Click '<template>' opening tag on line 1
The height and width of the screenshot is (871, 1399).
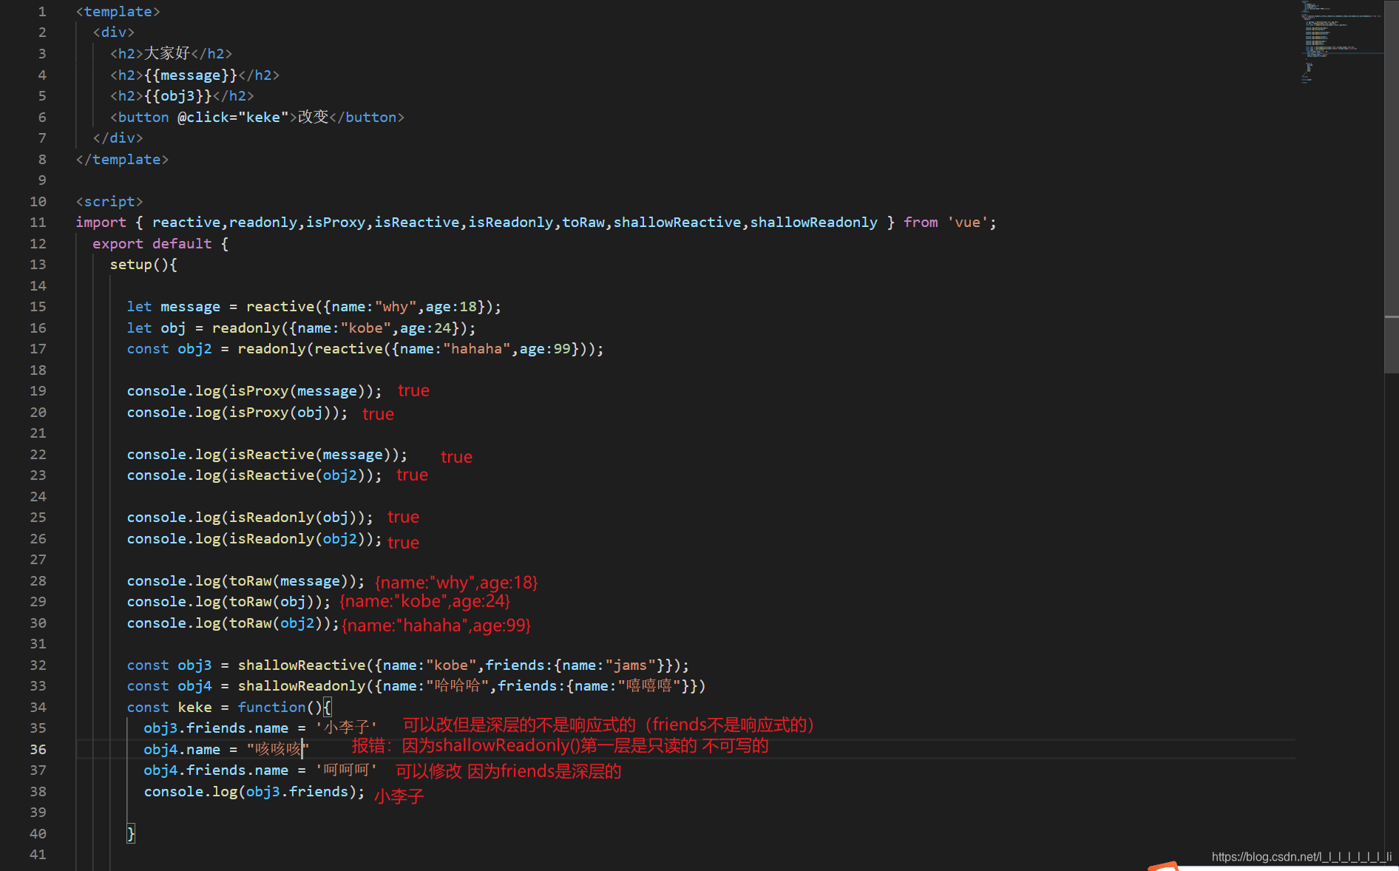coord(118,11)
